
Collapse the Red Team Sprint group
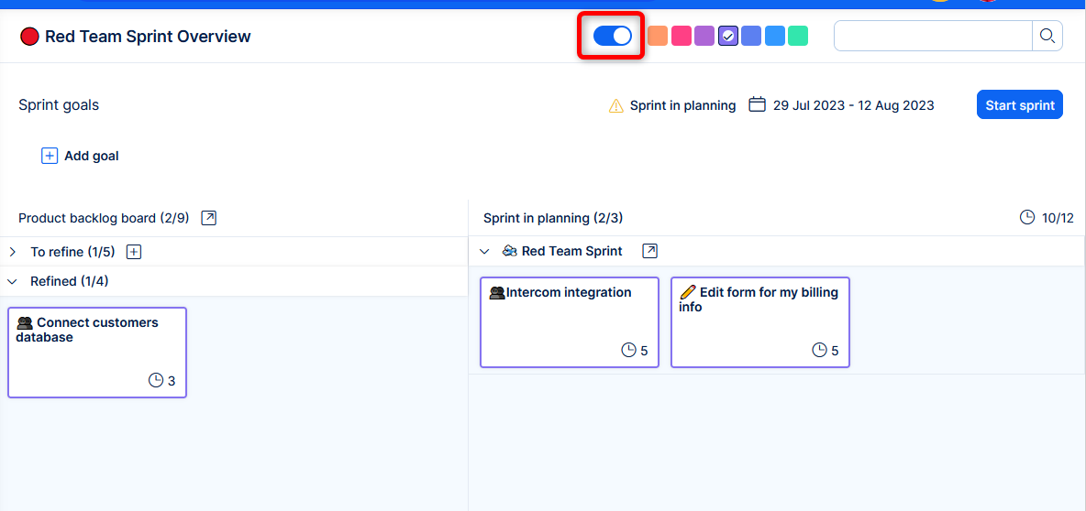(x=484, y=251)
